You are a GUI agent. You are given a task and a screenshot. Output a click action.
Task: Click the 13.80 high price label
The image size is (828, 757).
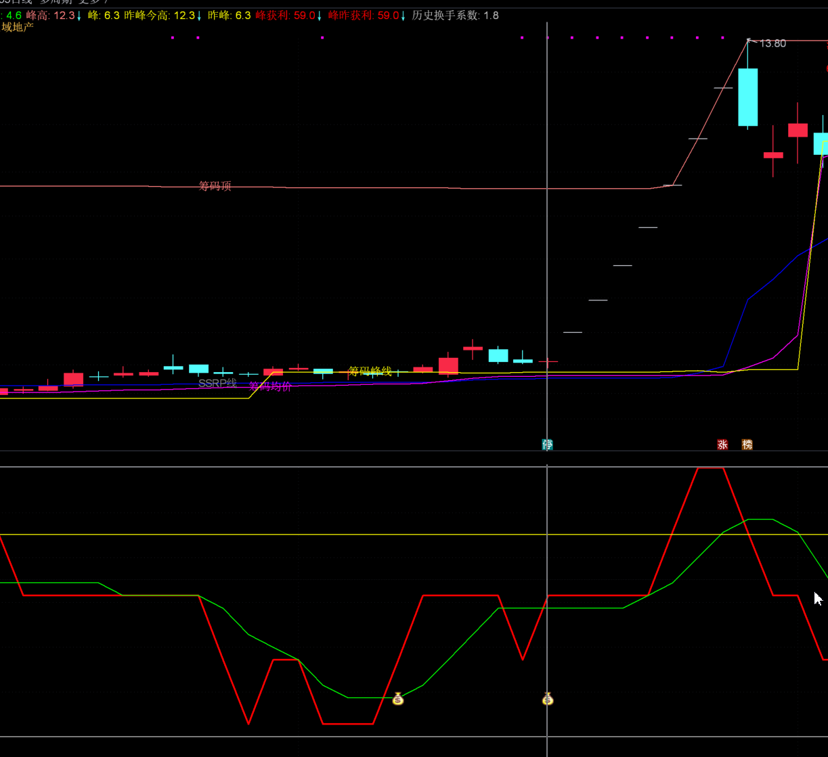tap(772, 43)
